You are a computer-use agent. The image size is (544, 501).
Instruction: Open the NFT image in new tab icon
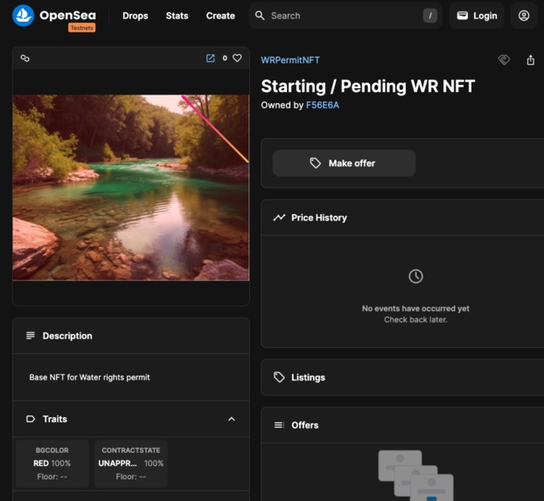coord(211,58)
